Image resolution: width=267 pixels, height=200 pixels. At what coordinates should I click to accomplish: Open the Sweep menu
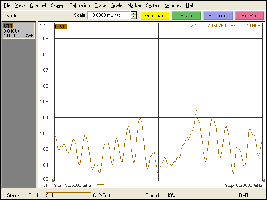pyautogui.click(x=57, y=5)
